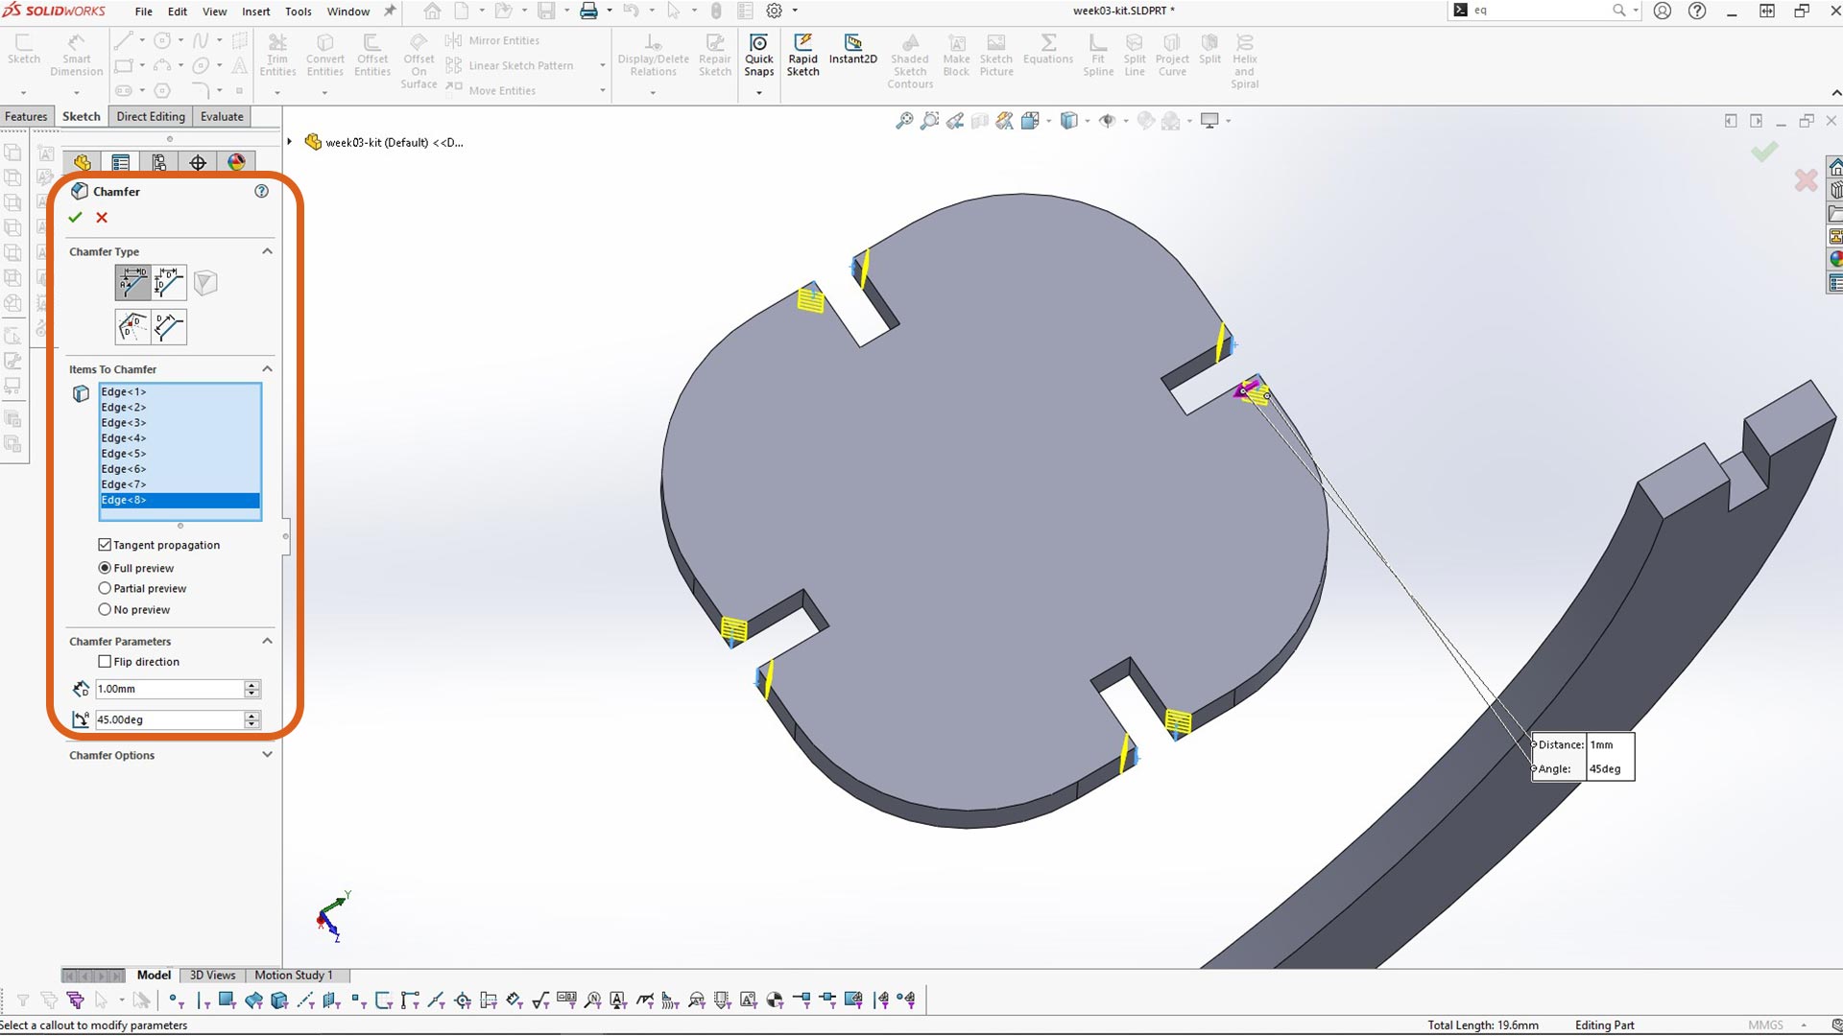Select the Trim Entities tool
Screen dimensions: 1843x1036
(275, 52)
